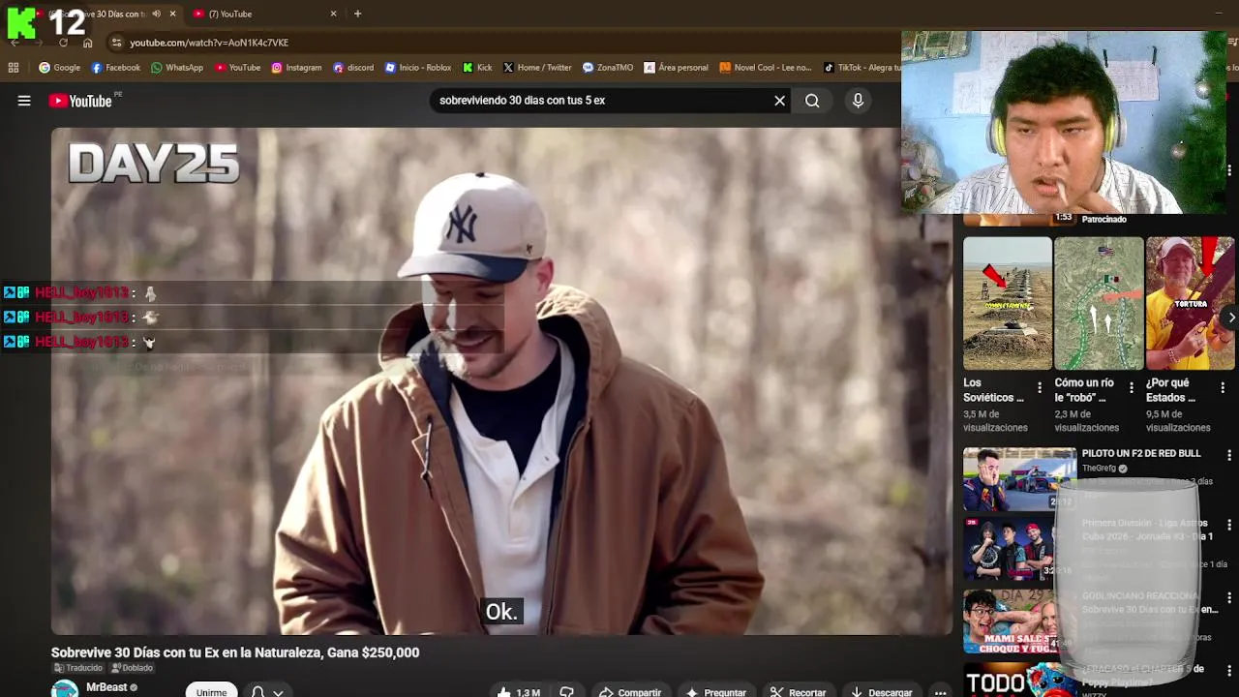
Task: Open more actions three-dot menu
Action: coord(940,692)
